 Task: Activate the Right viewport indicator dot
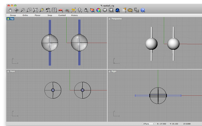(110, 72)
